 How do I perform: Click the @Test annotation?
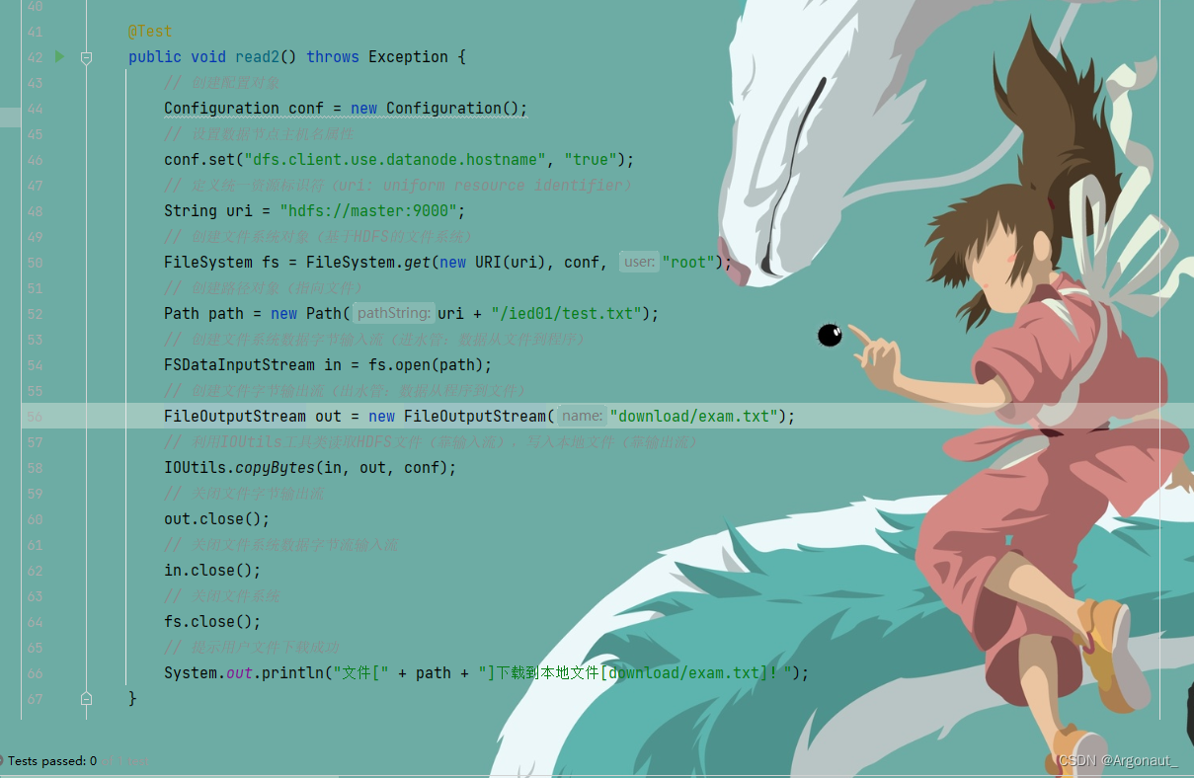click(x=150, y=32)
